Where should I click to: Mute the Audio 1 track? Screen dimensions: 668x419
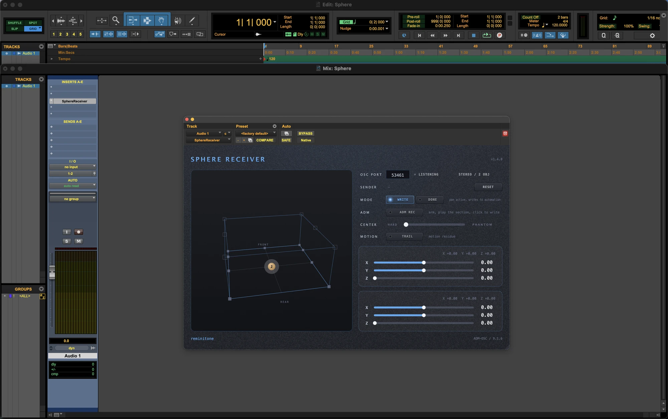tap(78, 241)
